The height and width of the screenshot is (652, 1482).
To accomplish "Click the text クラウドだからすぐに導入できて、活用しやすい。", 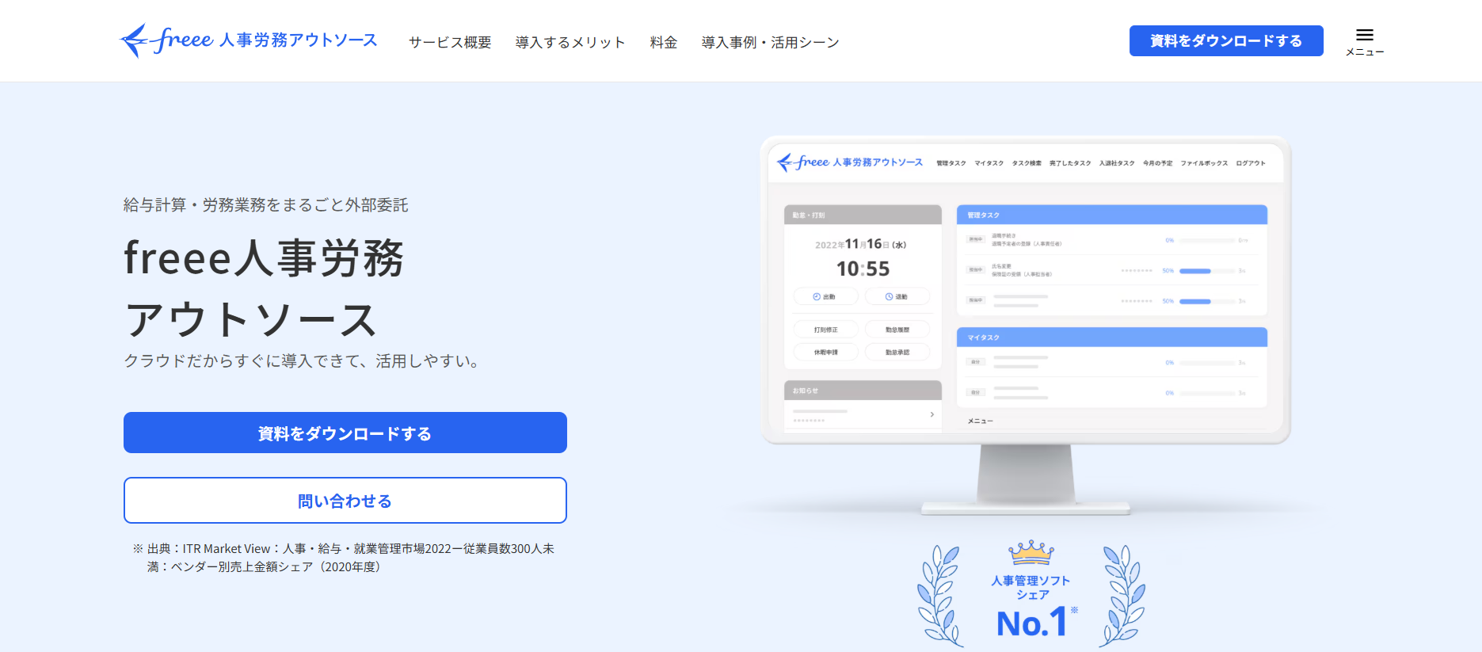I will (302, 360).
